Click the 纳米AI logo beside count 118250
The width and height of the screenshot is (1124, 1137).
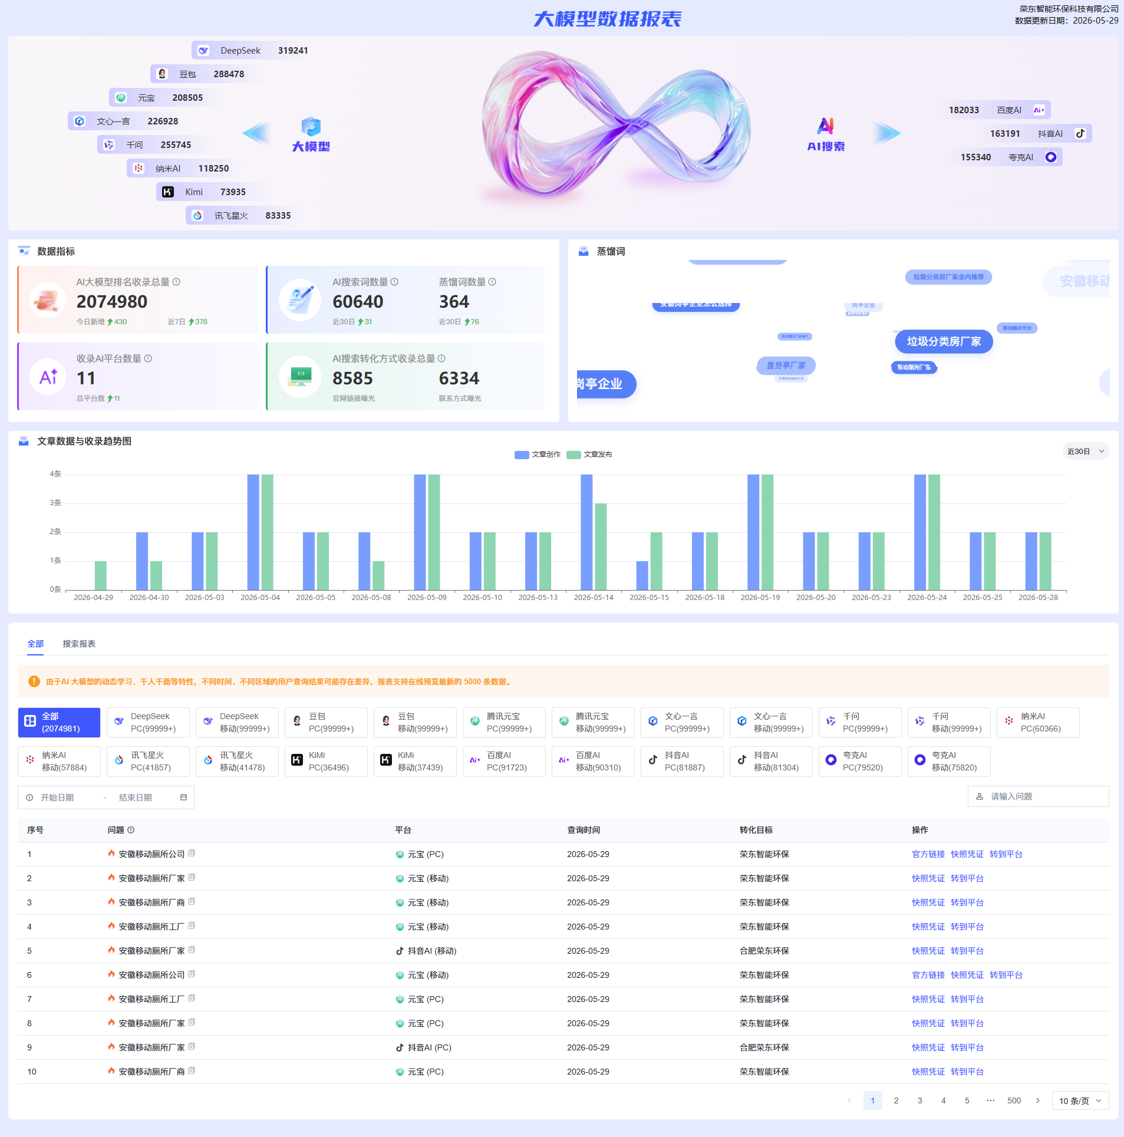pos(139,169)
